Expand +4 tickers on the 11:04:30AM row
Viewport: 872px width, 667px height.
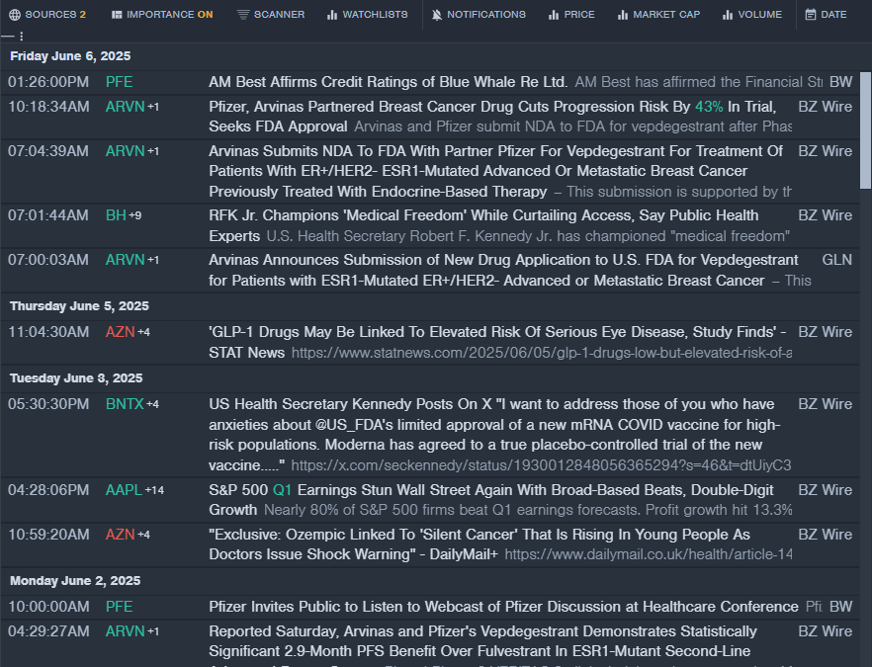(x=143, y=332)
